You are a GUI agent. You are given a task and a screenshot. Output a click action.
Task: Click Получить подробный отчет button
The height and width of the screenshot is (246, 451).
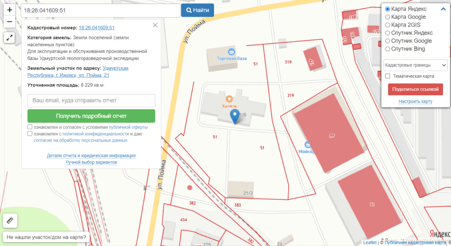pyautogui.click(x=91, y=116)
